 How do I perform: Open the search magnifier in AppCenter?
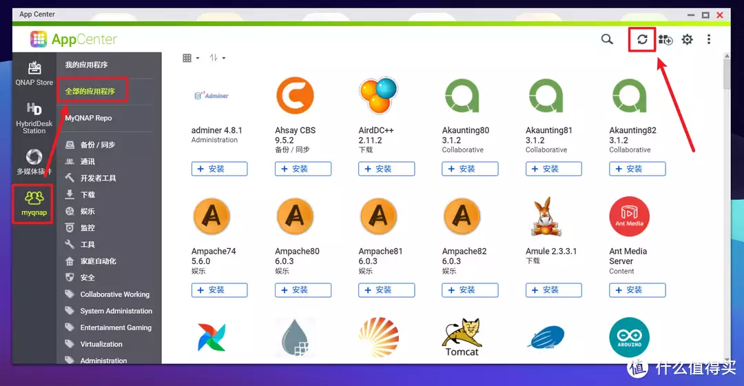607,39
